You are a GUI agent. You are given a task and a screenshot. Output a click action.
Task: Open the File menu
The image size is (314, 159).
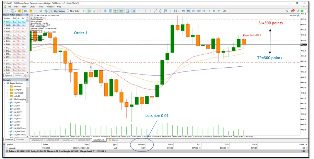9,6
